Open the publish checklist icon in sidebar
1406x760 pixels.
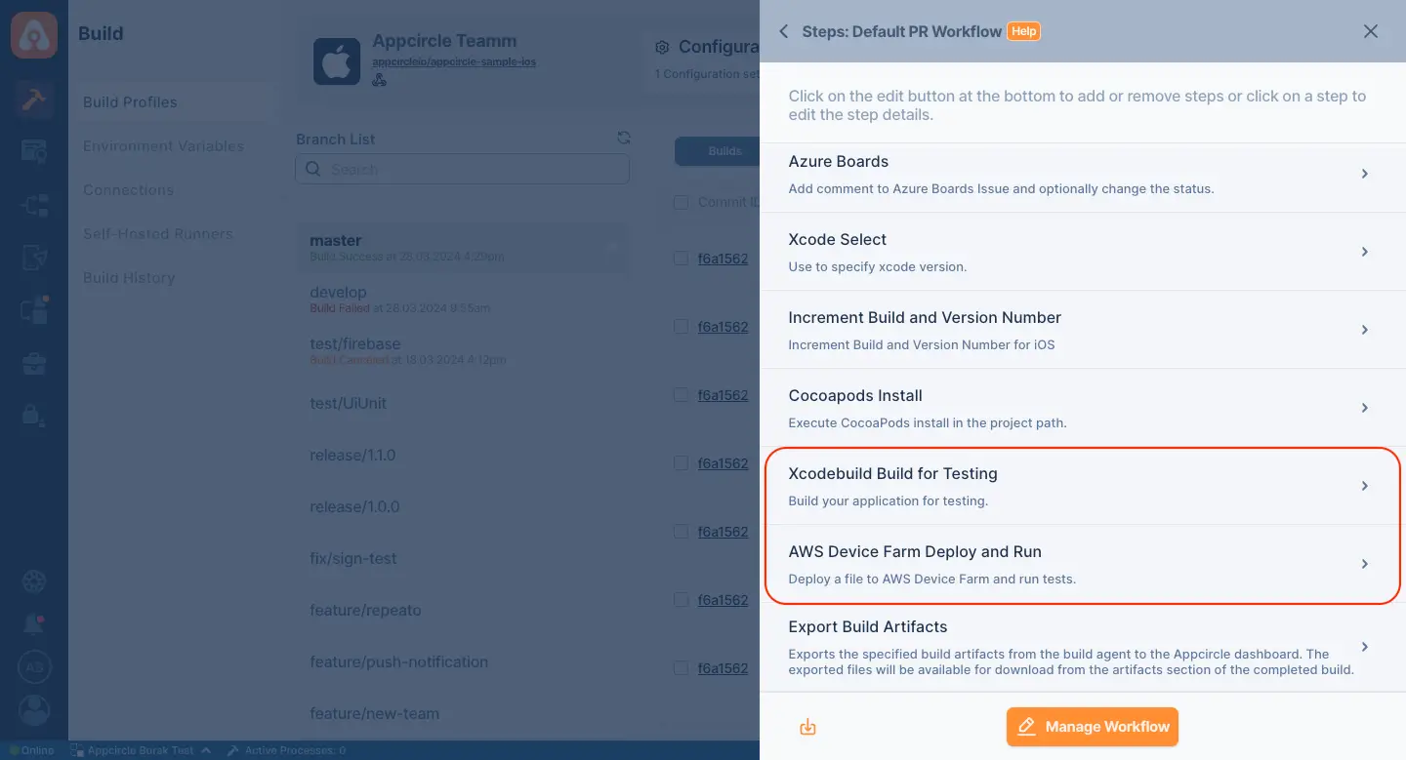coord(34,259)
